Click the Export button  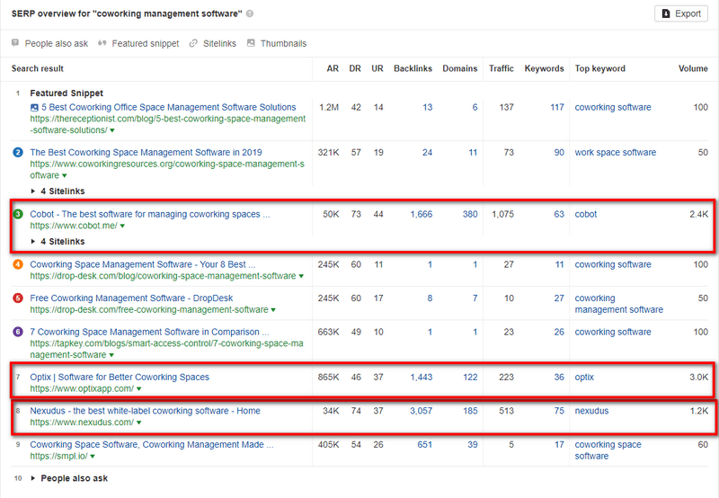[x=681, y=13]
